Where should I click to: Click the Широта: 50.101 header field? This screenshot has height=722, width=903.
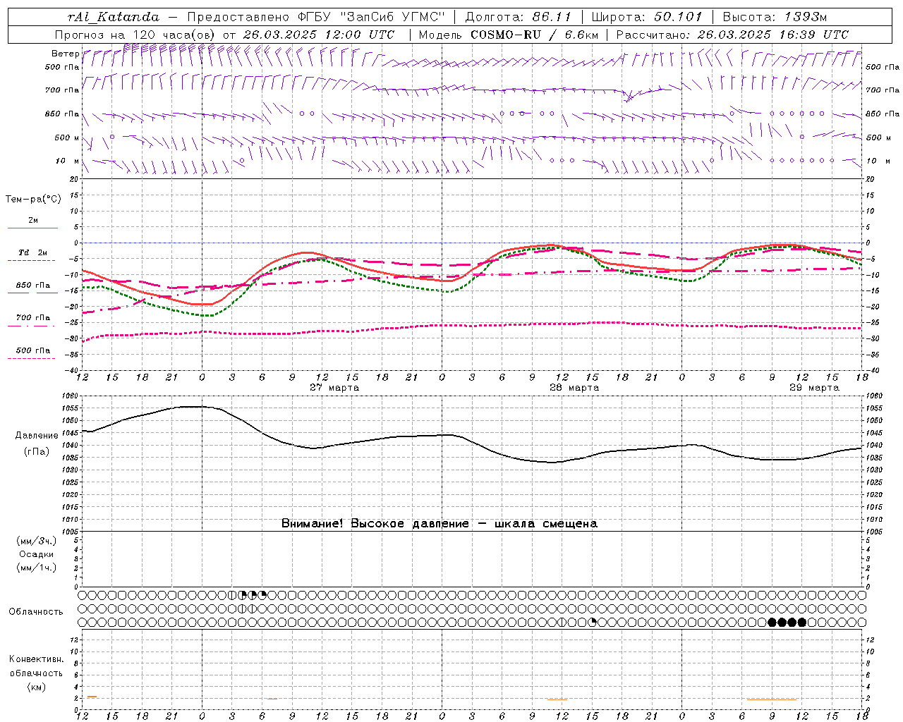click(647, 17)
